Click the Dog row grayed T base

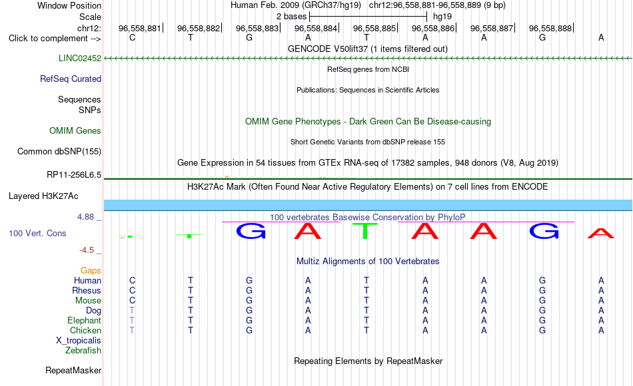(x=132, y=311)
